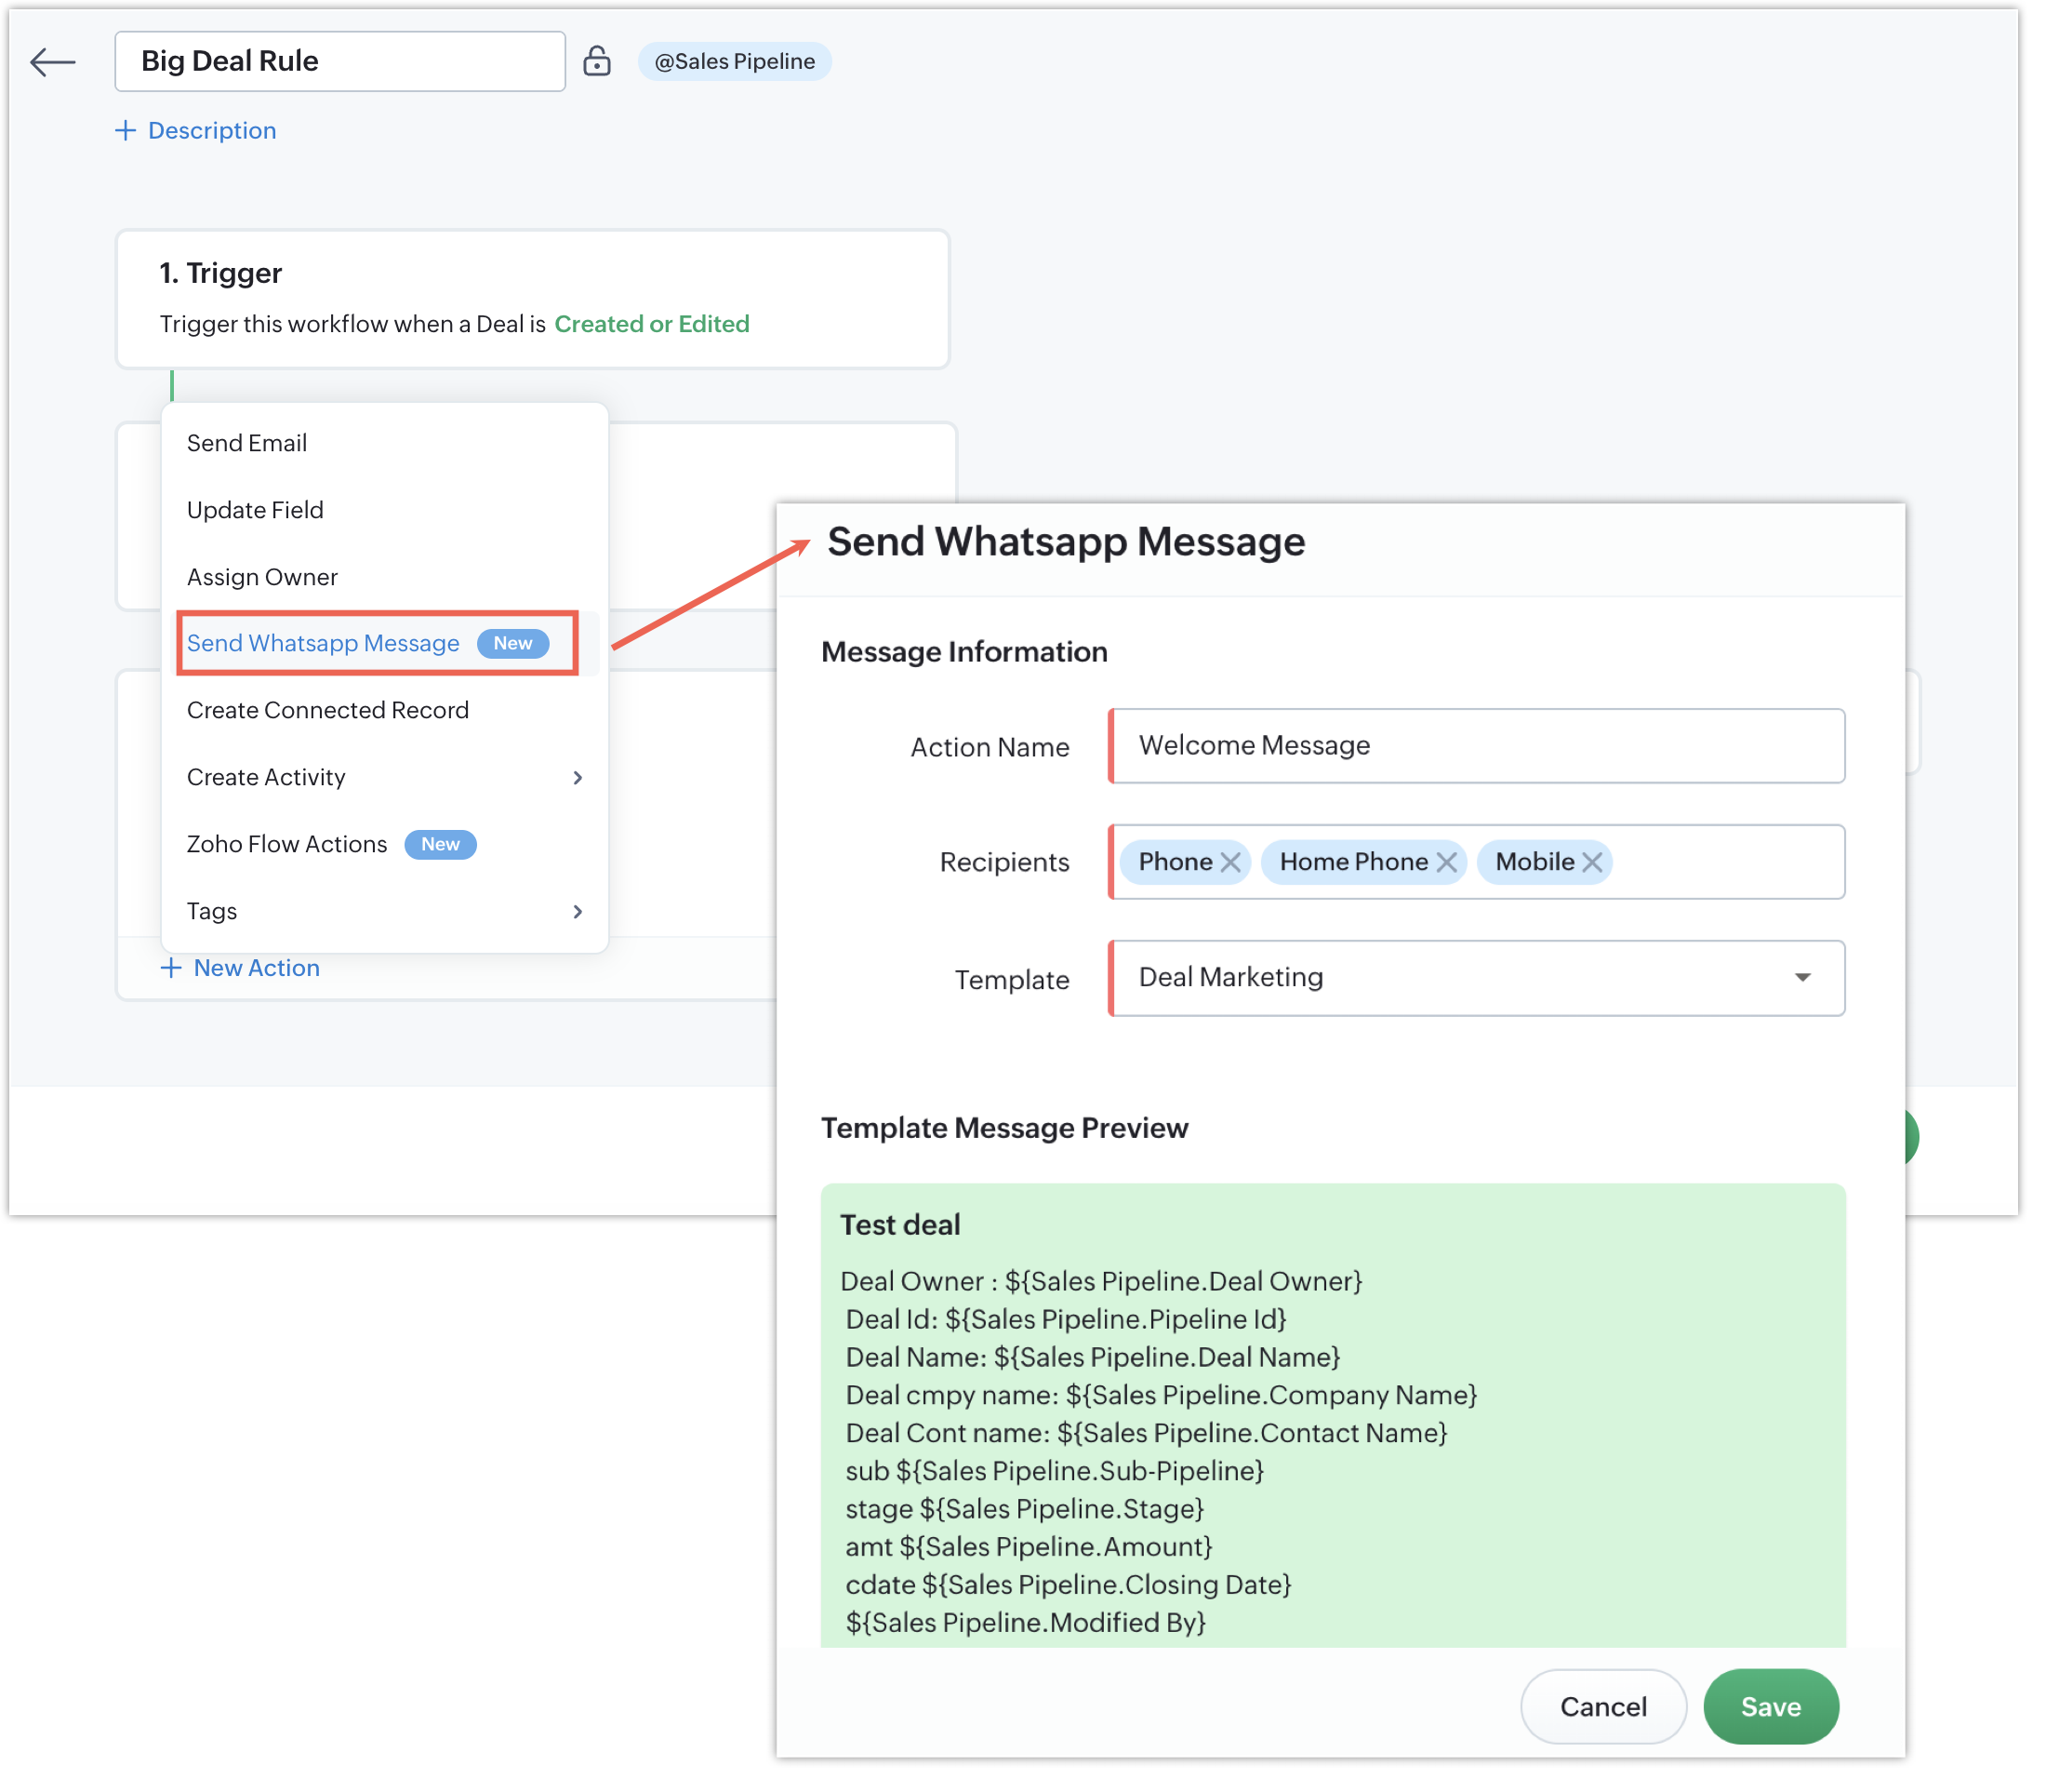Select Create Connected Record option
The image size is (2059, 1792).
[x=326, y=710]
